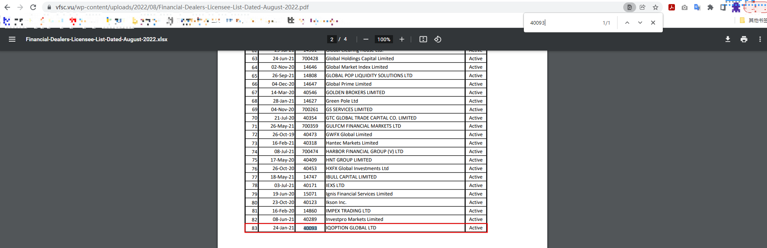
Task: Download the PDF file
Action: [x=727, y=39]
